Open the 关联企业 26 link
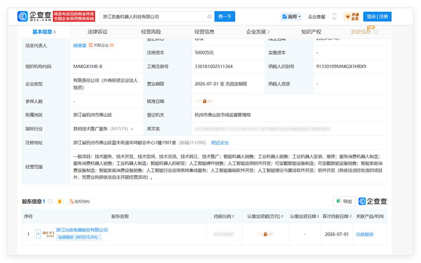421x263 pixels. tap(101, 45)
